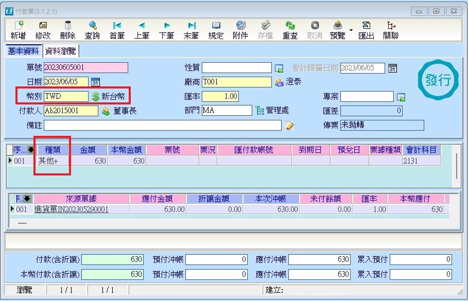This screenshot has width=468, height=301.
Task: Open sort dropdown in source grid 序 header
Action: coord(27,199)
